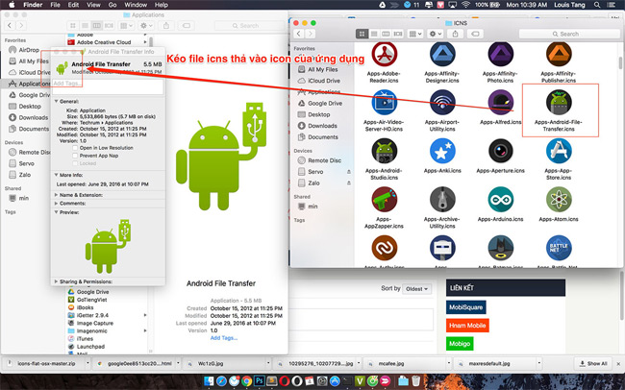Click the MobiSquare link button
This screenshot has width=625, height=390.
click(466, 307)
